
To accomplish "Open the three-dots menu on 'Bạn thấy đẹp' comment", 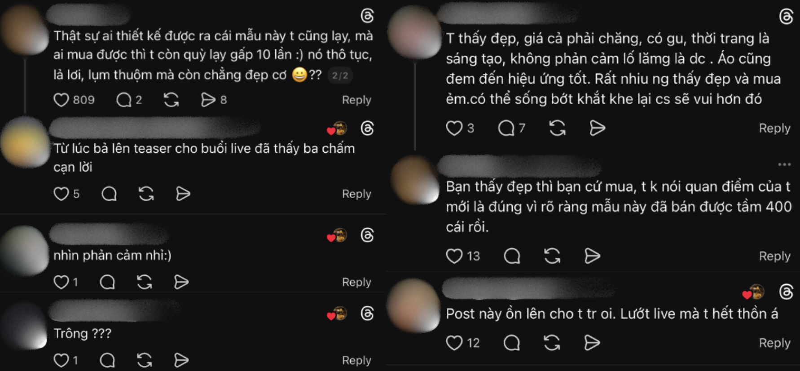I will pos(784,164).
